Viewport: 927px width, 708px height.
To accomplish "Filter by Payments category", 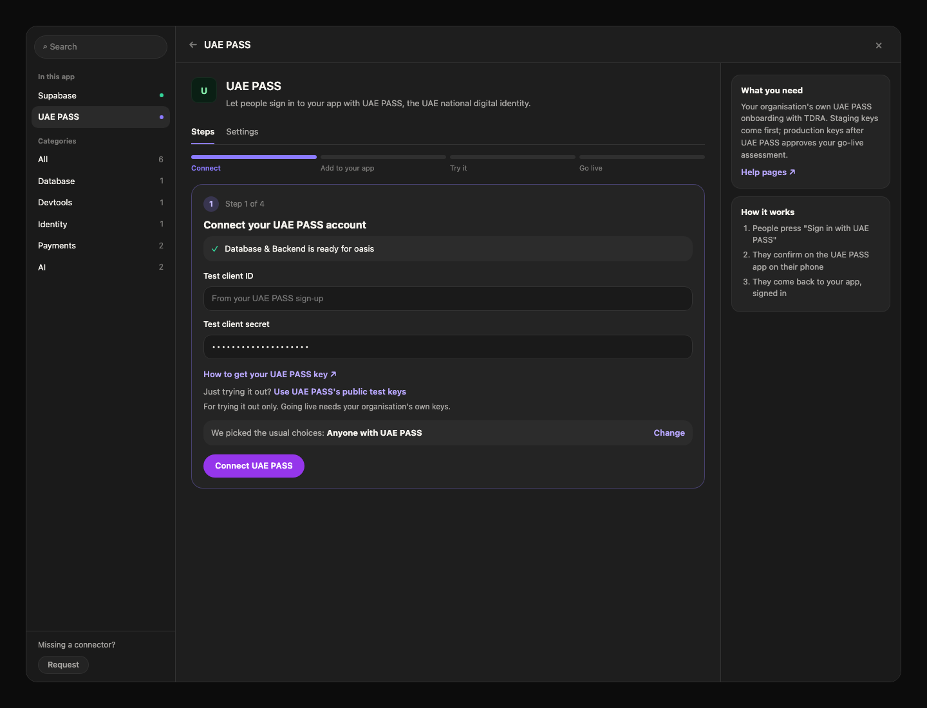I will point(100,246).
